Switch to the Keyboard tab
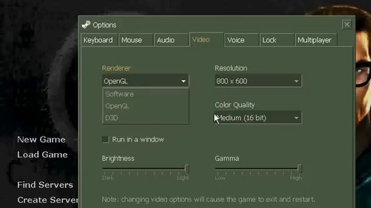Screen dimensions: 371x208 [x=99, y=40]
